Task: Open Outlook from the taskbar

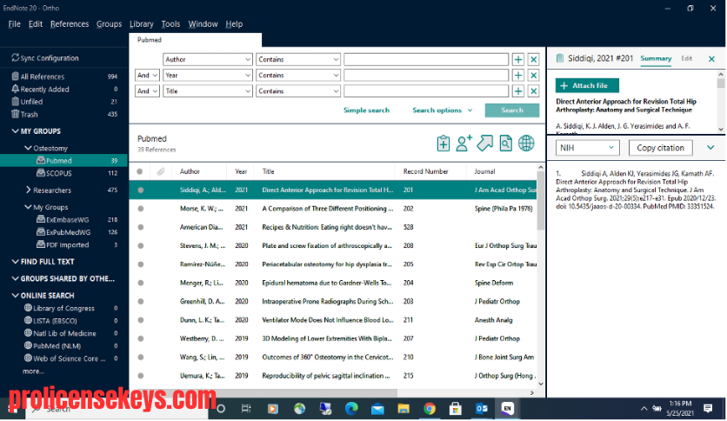Action: 482,409
